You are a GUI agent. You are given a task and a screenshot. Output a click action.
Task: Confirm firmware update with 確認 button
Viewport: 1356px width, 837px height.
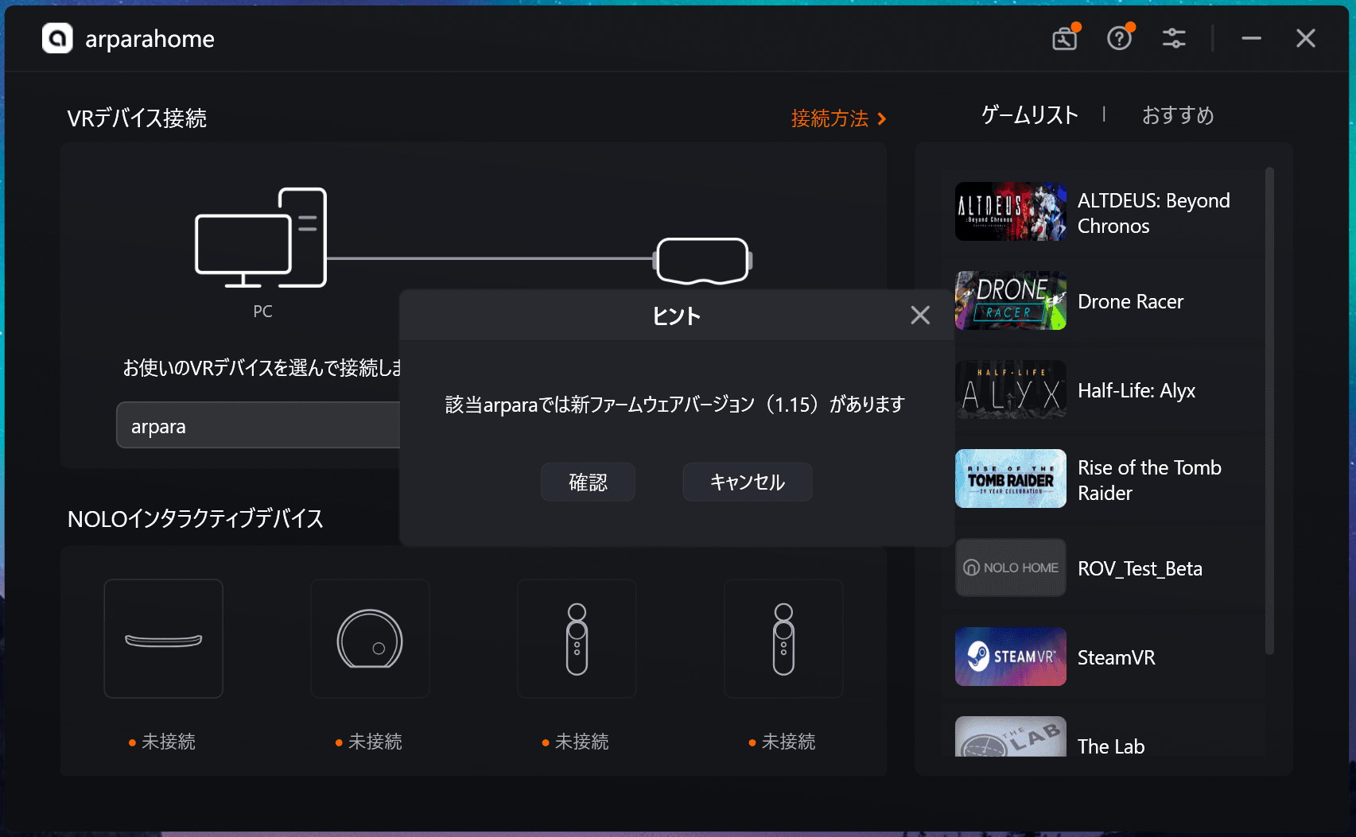[588, 482]
